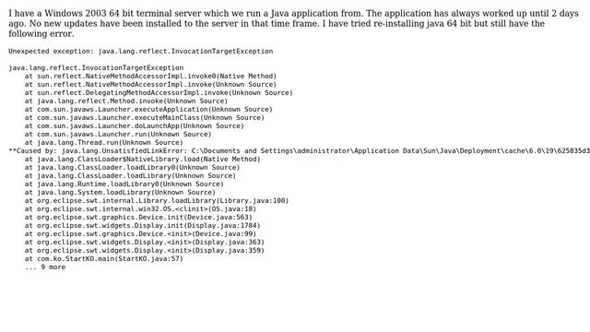Click the "Launcher.executeMainClass" stack line

tap(145, 117)
